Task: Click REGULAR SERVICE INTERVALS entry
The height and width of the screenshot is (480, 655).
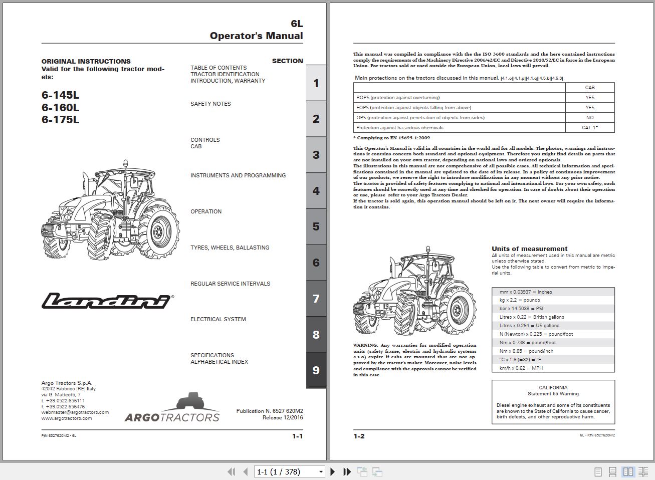Action: tap(231, 284)
